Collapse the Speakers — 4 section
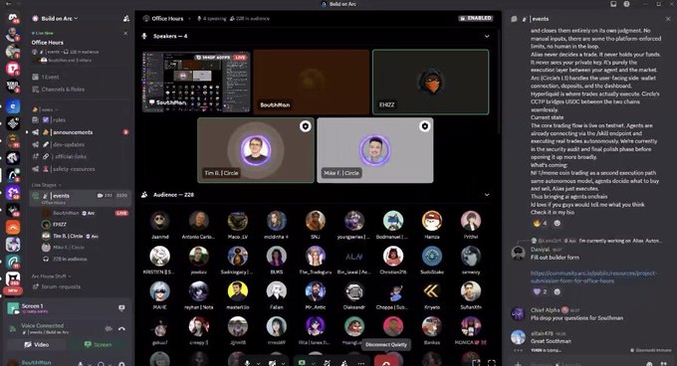 tap(487, 36)
